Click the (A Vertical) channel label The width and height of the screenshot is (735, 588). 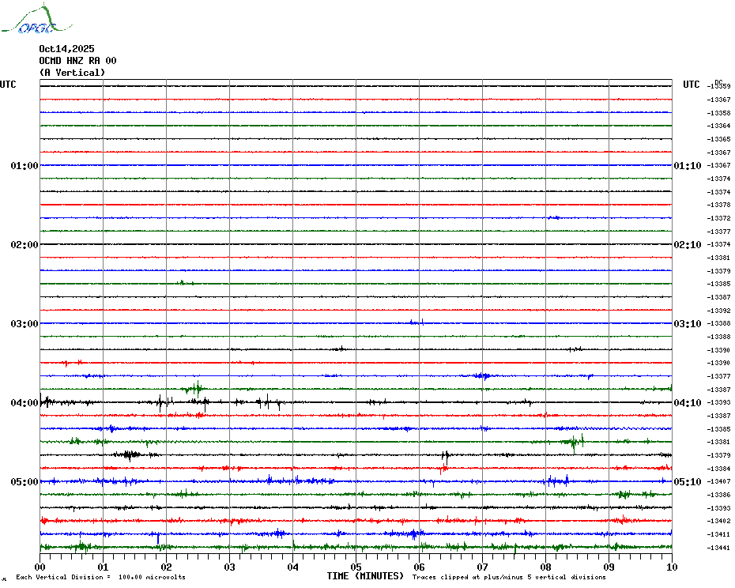click(x=72, y=73)
